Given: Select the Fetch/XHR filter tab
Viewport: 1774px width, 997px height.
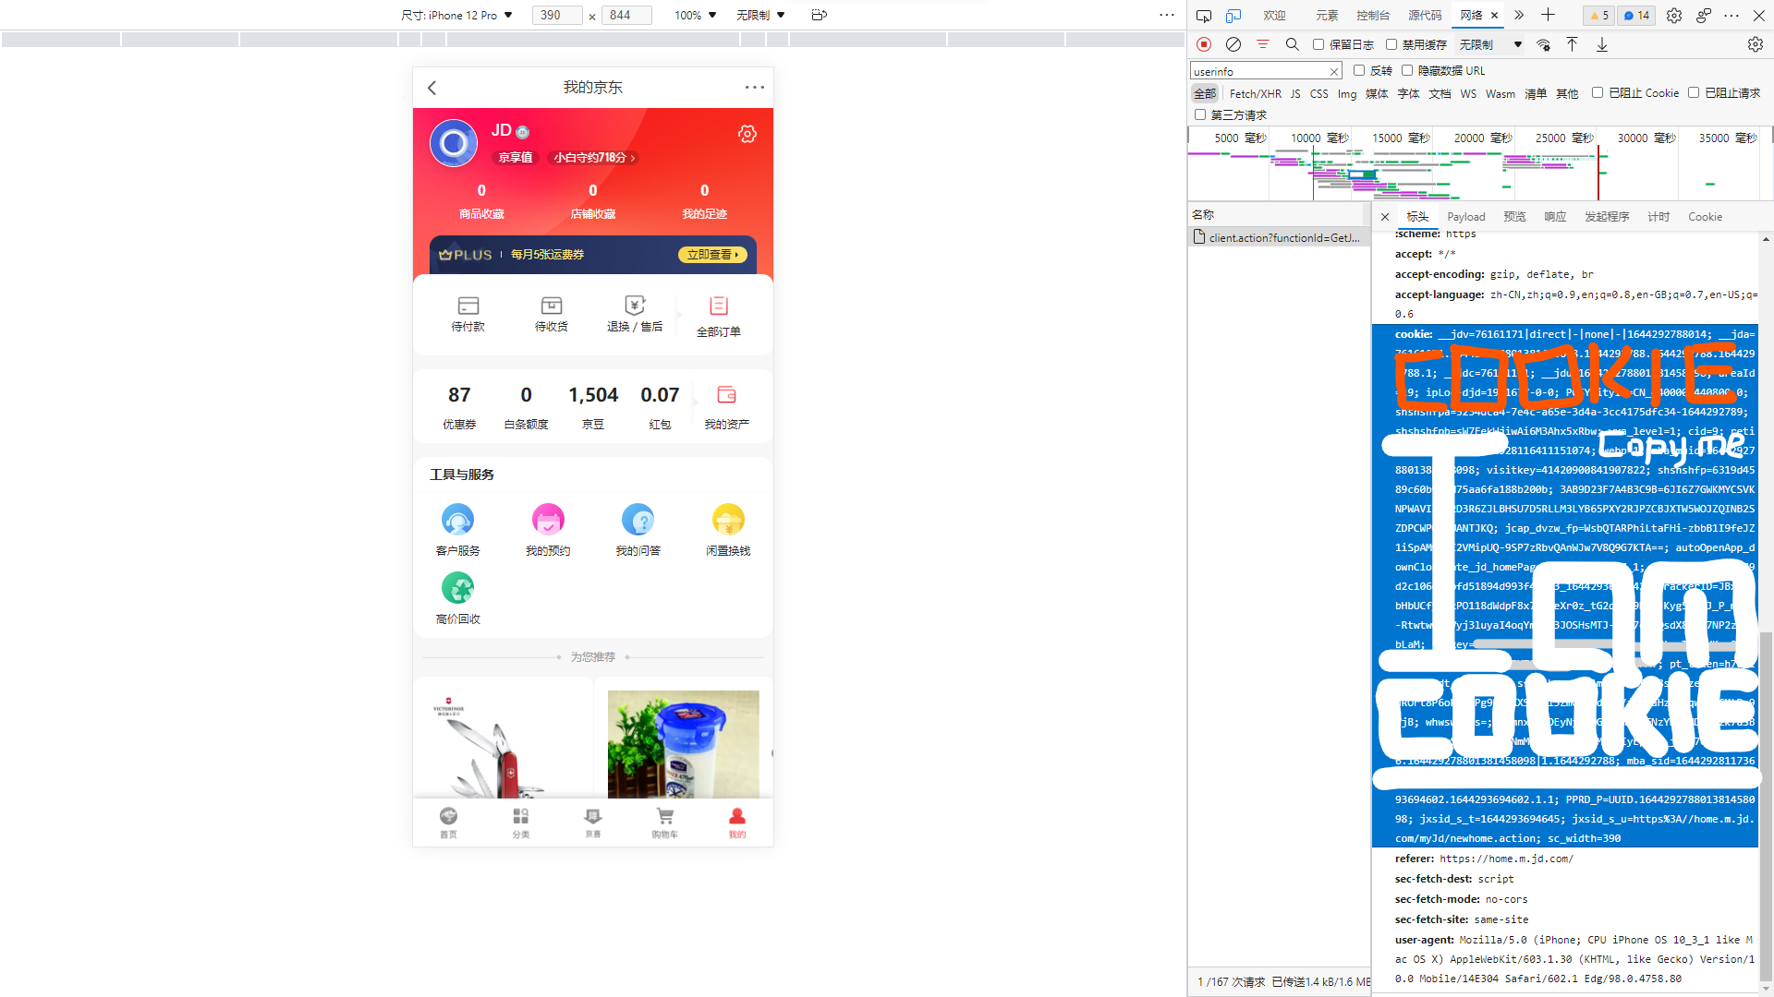Looking at the screenshot, I should pos(1255,93).
